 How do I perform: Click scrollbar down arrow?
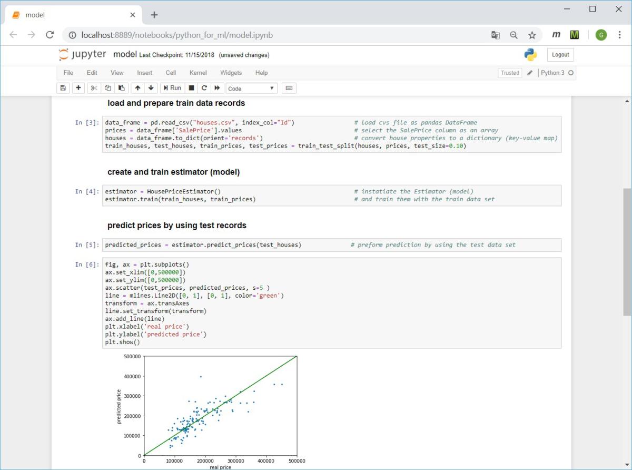point(627,465)
